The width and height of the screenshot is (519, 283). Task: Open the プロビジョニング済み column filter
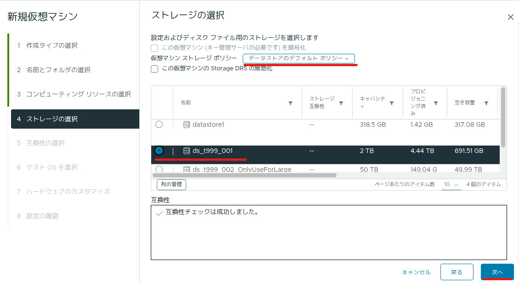(x=436, y=103)
